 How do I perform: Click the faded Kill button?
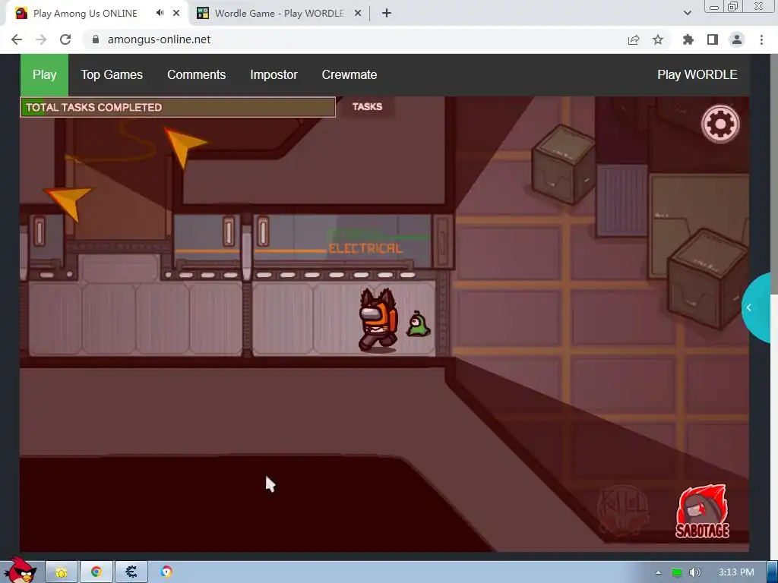[623, 510]
